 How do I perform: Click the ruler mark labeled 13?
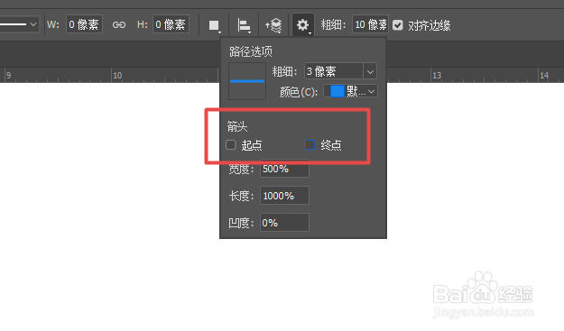click(437, 76)
